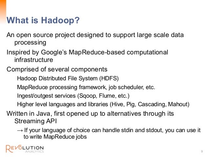Viewport: 209px width, 157px height.
Task: Click the slide number 9
Action: (x=202, y=151)
